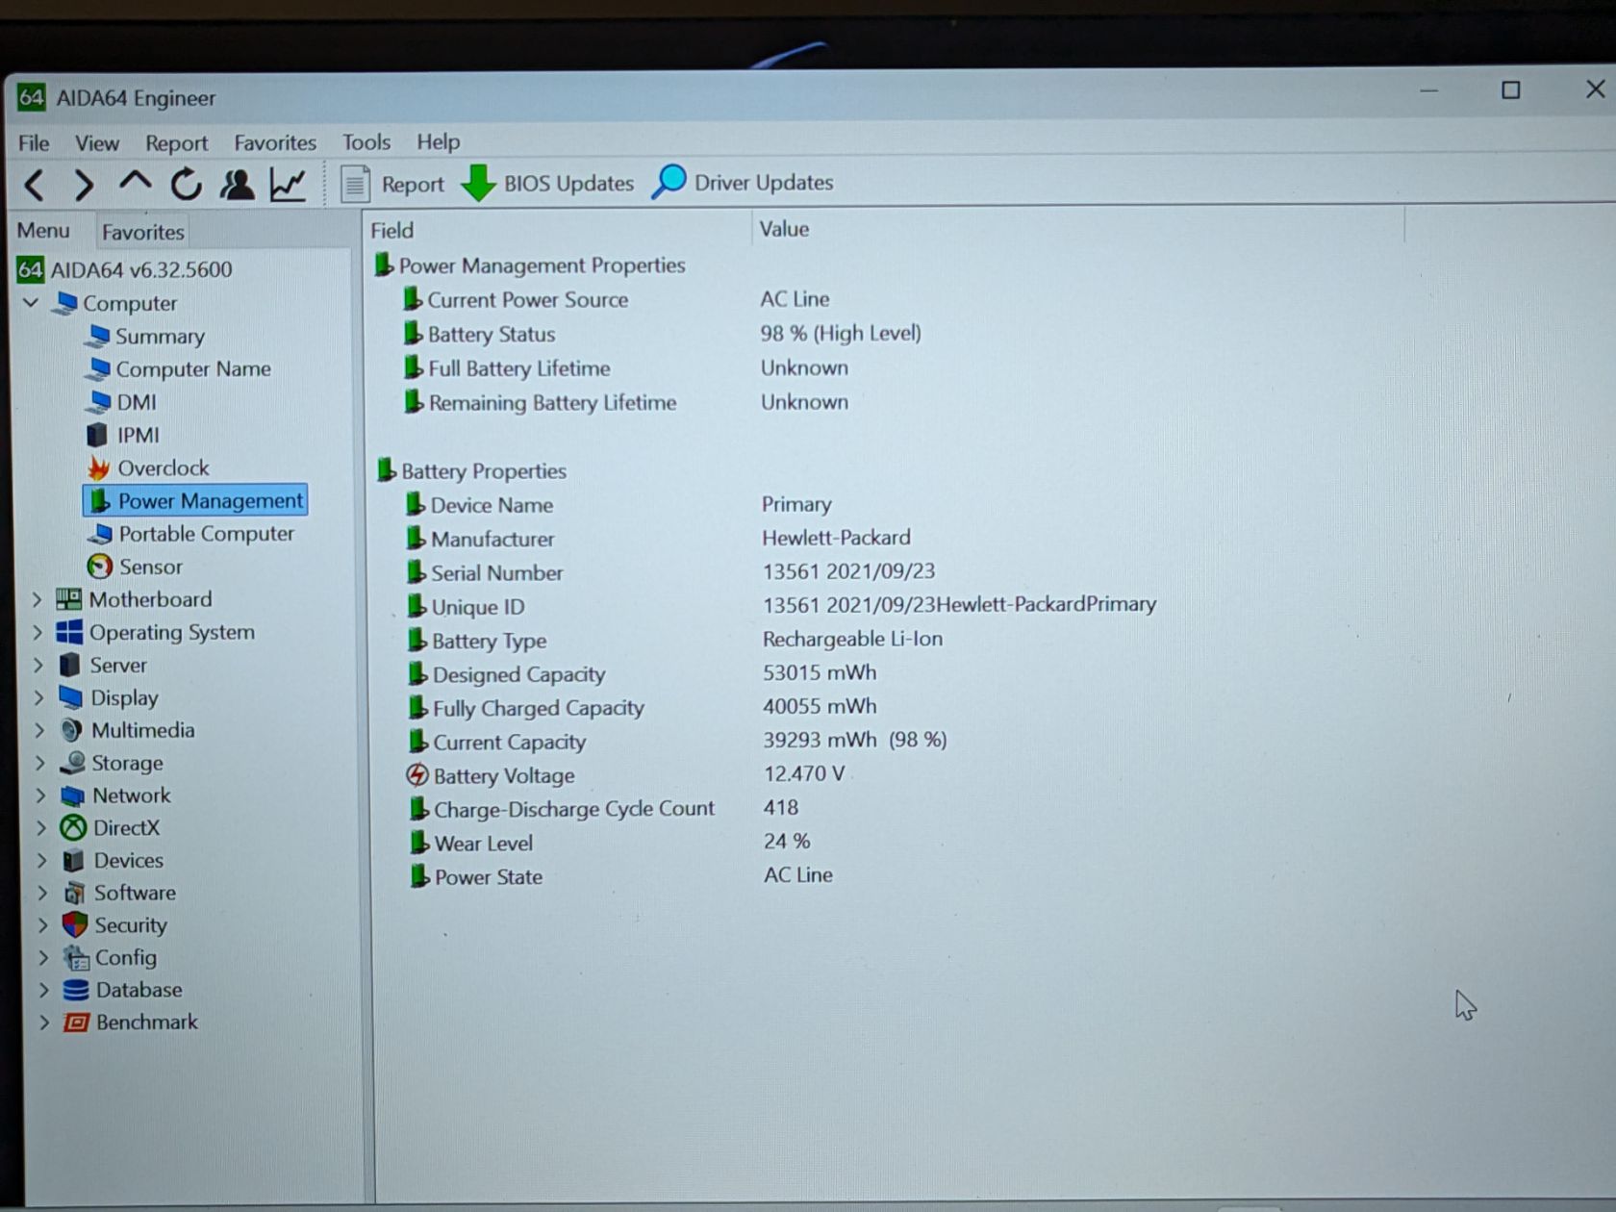Click the Forward navigation arrow
The height and width of the screenshot is (1212, 1616).
(x=85, y=185)
